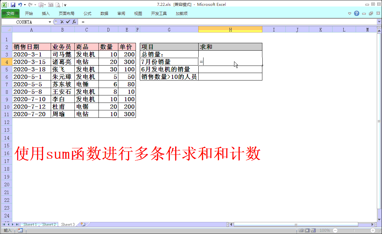Screen dimensions: 382x234
Task: Click next sheet navigation arrow
Action: point(13,225)
